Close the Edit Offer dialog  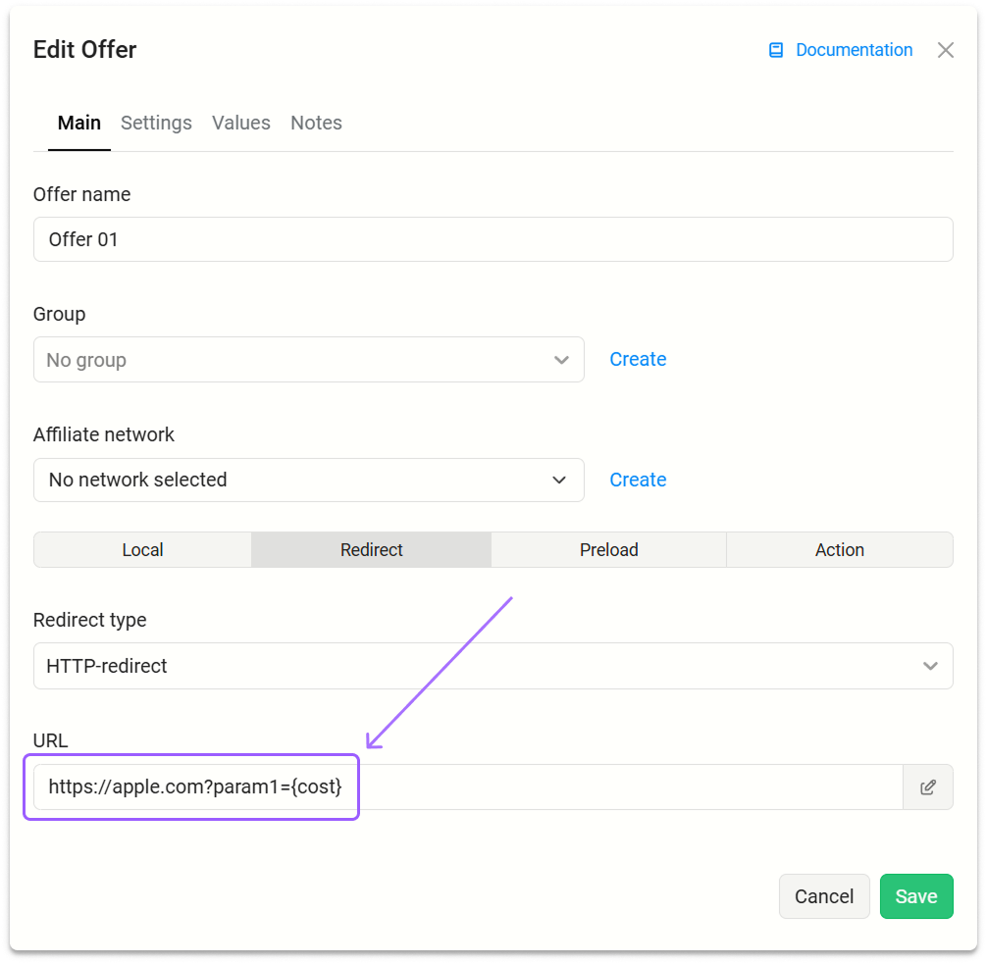[x=945, y=50]
